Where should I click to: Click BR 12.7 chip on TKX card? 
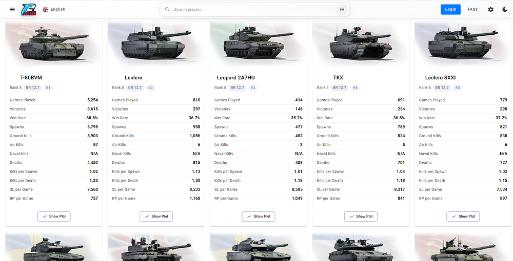(340, 88)
